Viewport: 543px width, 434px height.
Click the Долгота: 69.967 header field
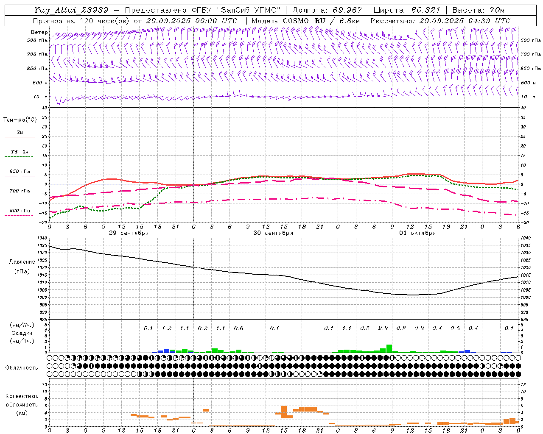coord(327,10)
